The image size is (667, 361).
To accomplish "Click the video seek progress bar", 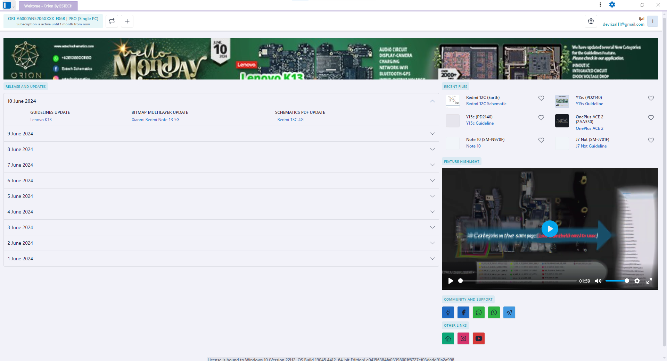I will (518, 281).
